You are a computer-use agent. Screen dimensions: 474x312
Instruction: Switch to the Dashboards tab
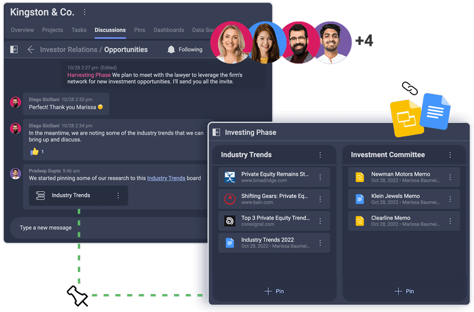pyautogui.click(x=168, y=30)
